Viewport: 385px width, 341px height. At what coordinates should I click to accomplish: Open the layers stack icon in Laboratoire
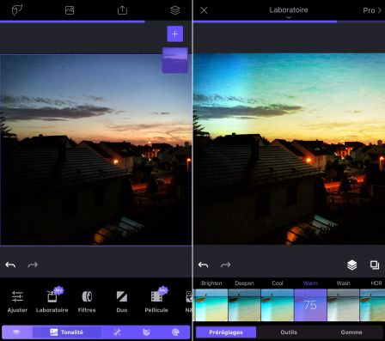click(351, 265)
